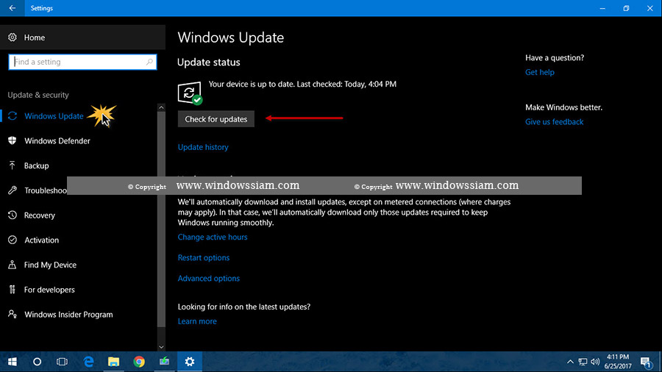Click the Windows Update sync icon in sidebar

click(x=13, y=116)
